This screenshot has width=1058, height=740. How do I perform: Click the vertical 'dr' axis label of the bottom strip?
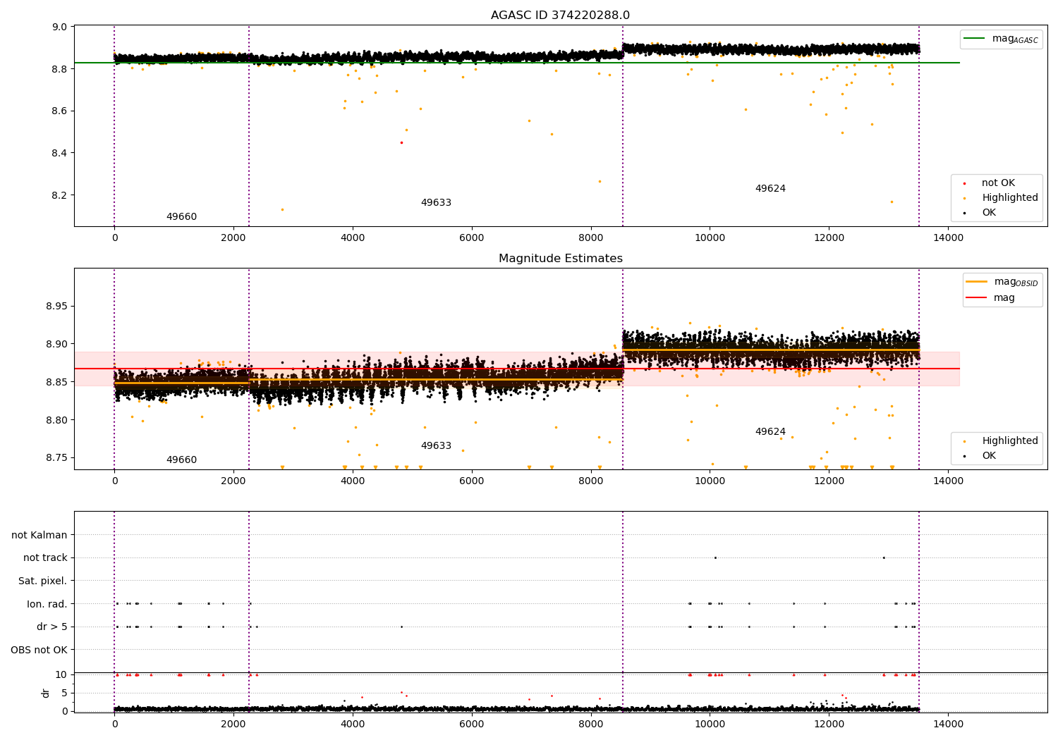pyautogui.click(x=46, y=693)
